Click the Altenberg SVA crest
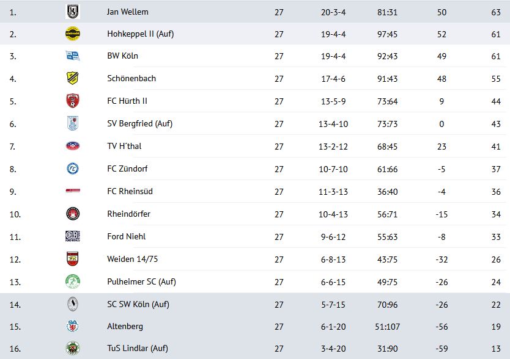 (73, 326)
